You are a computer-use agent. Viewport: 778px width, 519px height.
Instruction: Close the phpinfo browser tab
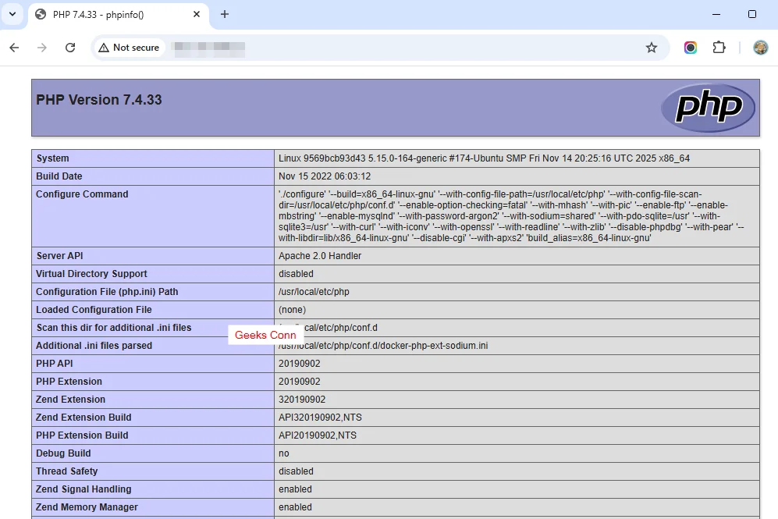pos(197,14)
